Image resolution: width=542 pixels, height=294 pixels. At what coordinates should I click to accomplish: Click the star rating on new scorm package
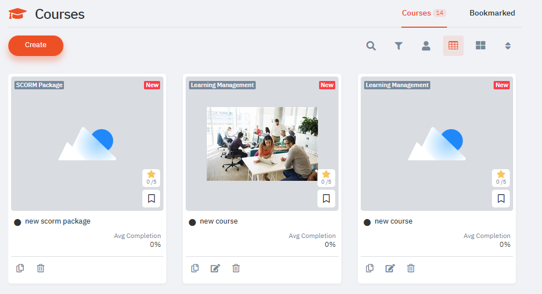pos(151,178)
